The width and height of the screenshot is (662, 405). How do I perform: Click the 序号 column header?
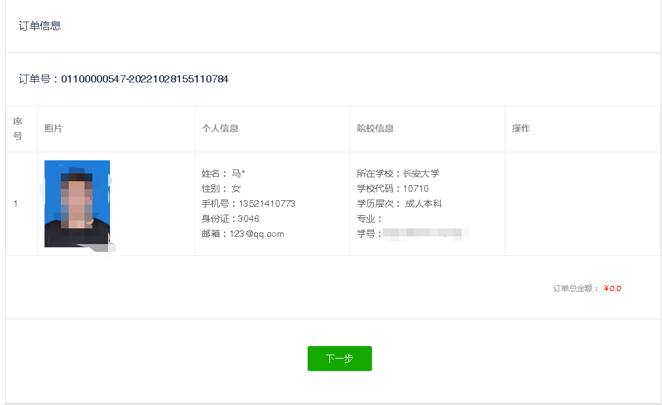[x=18, y=128]
